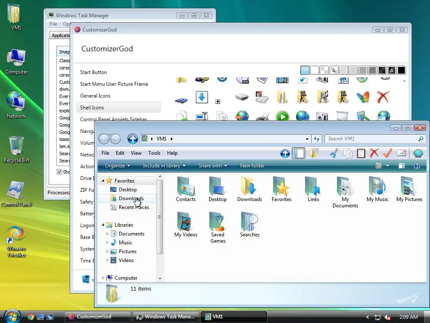
Task: Select the My Pictures folder
Action: pos(409,189)
